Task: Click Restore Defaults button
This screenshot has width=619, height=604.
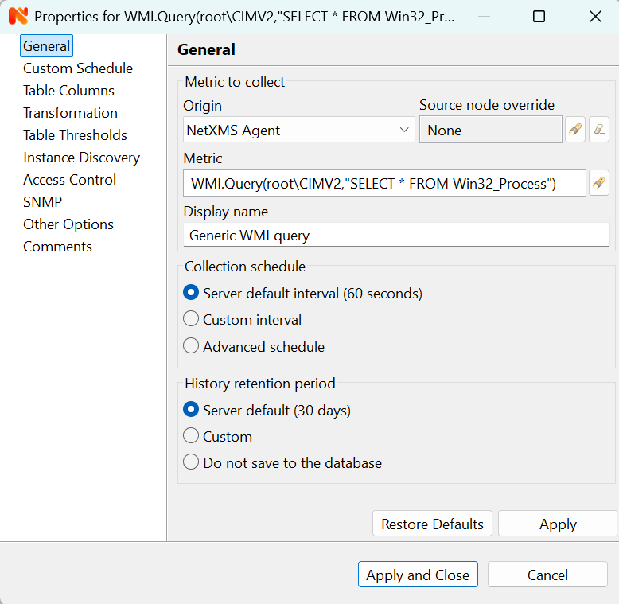Action: (x=432, y=524)
